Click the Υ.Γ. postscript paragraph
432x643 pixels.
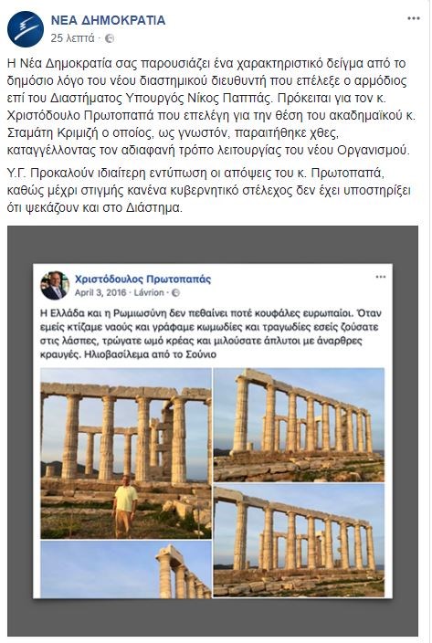tap(208, 190)
